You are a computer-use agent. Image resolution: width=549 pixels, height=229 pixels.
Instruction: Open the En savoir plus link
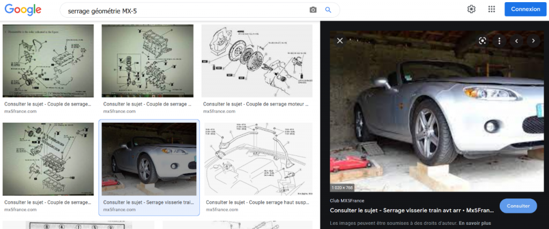pyautogui.click(x=475, y=223)
